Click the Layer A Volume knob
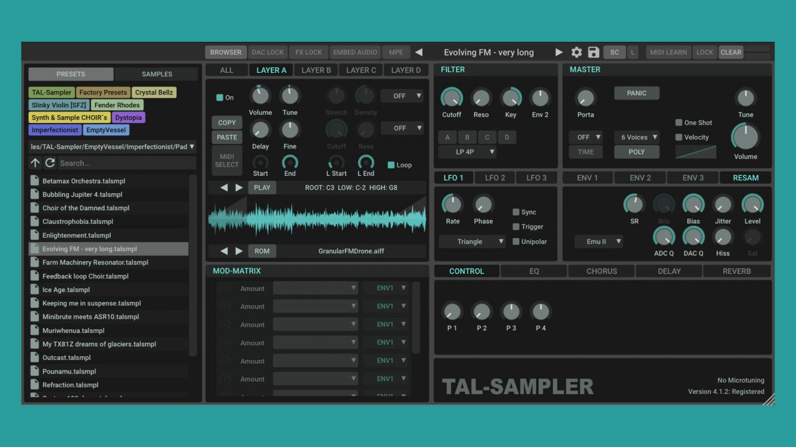796x447 pixels. click(261, 96)
